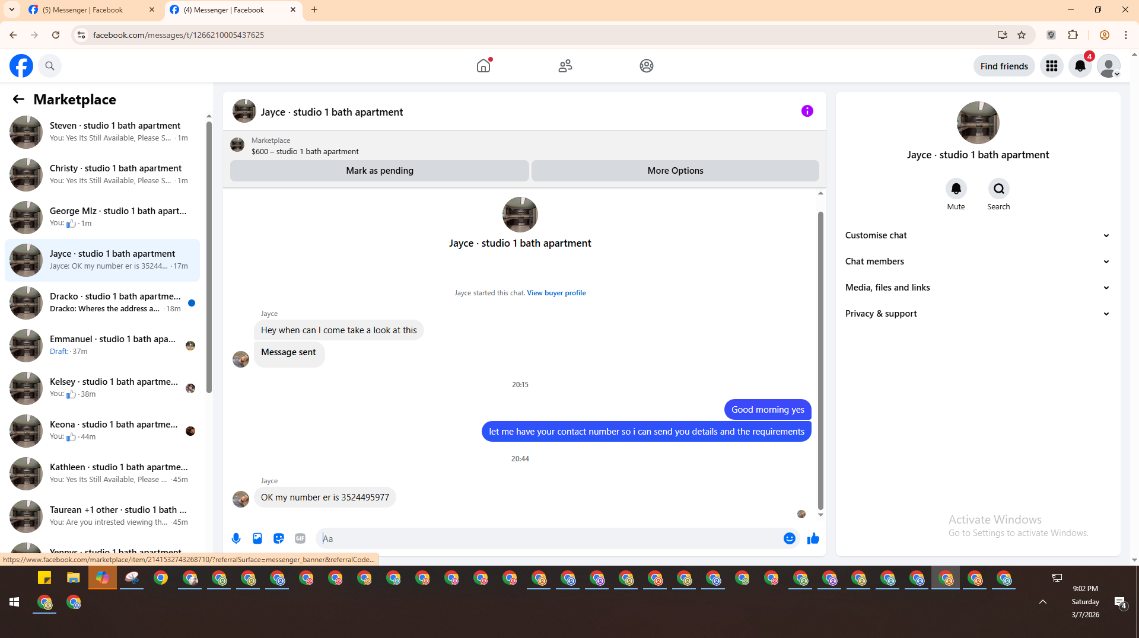Open the Facebook menu grid icon
The image size is (1139, 638).
pyautogui.click(x=1052, y=66)
